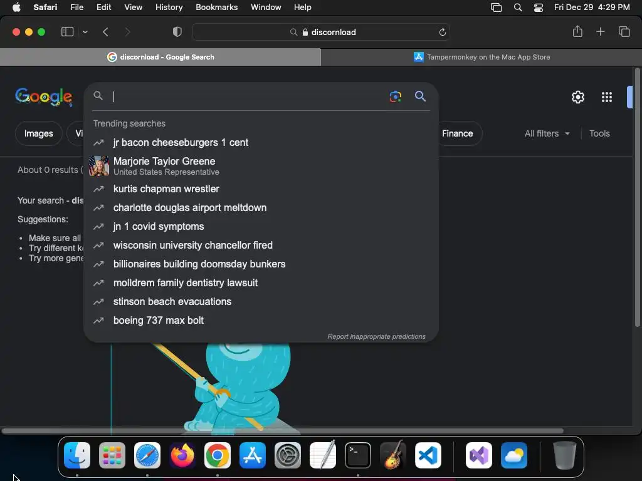Open the History menu

(169, 8)
